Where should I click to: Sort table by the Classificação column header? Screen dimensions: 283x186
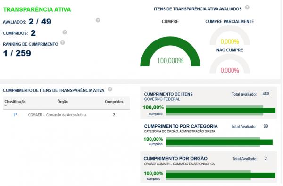[15, 102]
